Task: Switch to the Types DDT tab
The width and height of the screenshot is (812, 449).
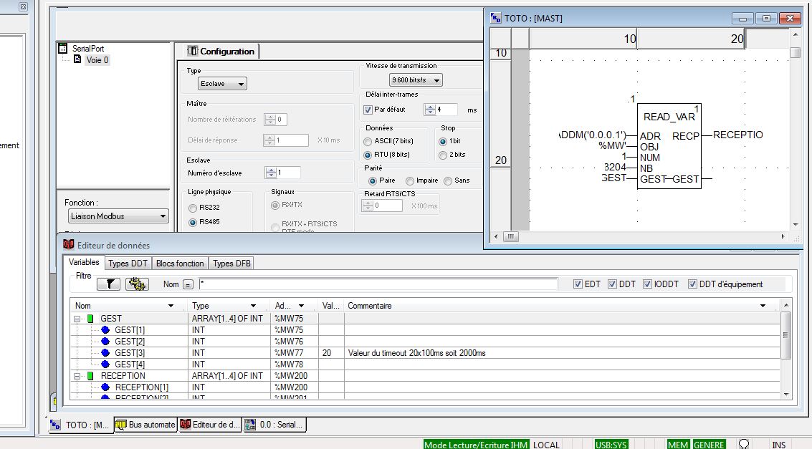Action: (128, 264)
